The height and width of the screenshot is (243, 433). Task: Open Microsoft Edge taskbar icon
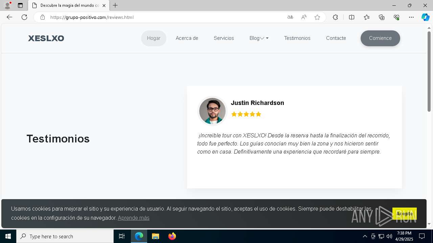(139, 236)
